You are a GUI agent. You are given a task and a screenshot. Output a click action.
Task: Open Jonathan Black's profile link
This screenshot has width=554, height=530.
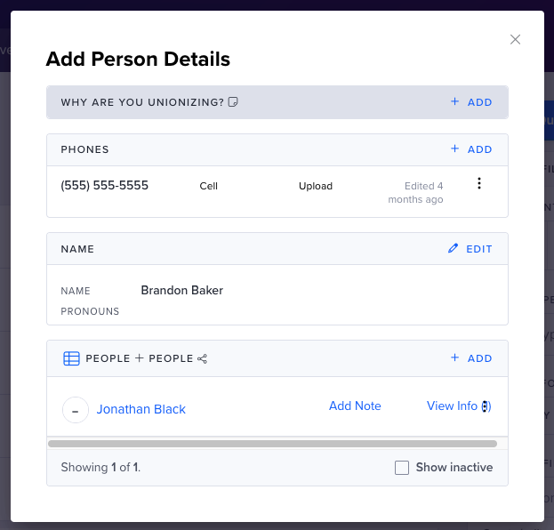141,409
